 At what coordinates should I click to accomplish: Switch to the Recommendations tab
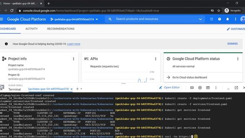61,29
